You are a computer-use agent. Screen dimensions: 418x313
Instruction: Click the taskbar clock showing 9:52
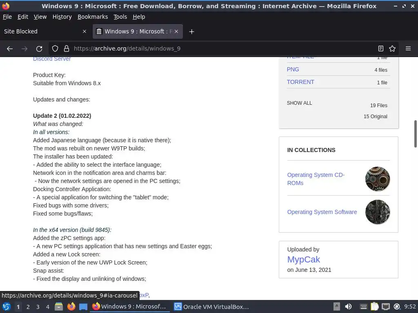pos(410,306)
